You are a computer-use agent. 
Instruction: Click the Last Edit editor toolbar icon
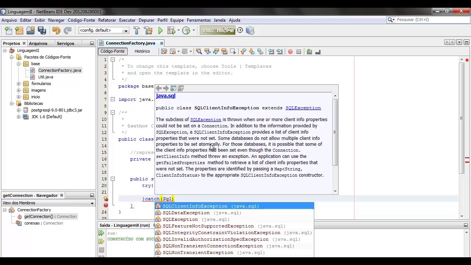point(164,52)
